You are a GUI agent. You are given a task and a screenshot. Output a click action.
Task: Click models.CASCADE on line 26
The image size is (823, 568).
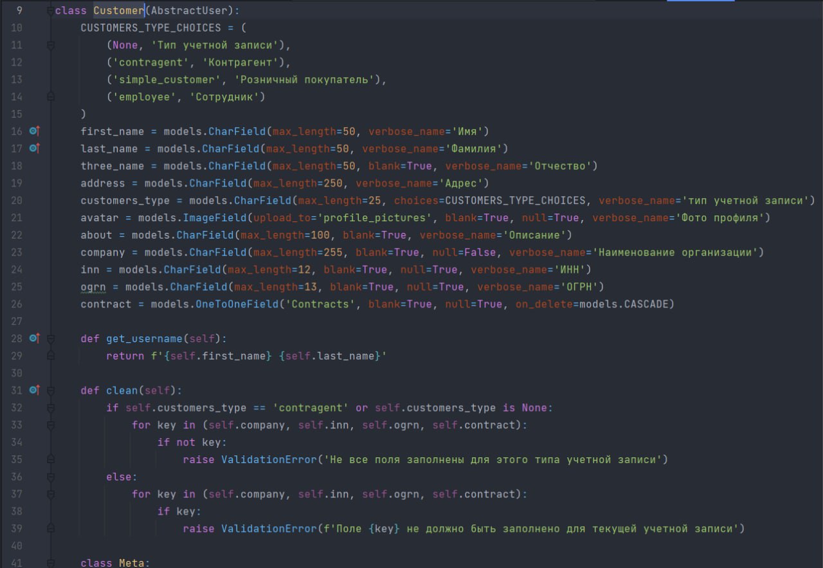point(624,304)
